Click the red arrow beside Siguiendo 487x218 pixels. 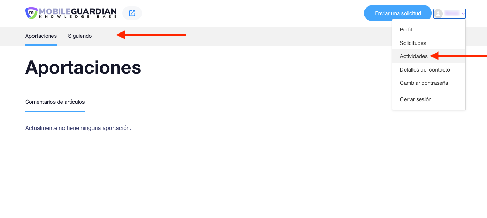click(x=151, y=35)
